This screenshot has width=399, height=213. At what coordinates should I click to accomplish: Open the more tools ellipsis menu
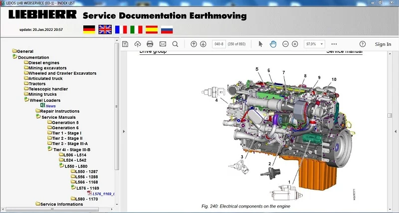[334, 44]
